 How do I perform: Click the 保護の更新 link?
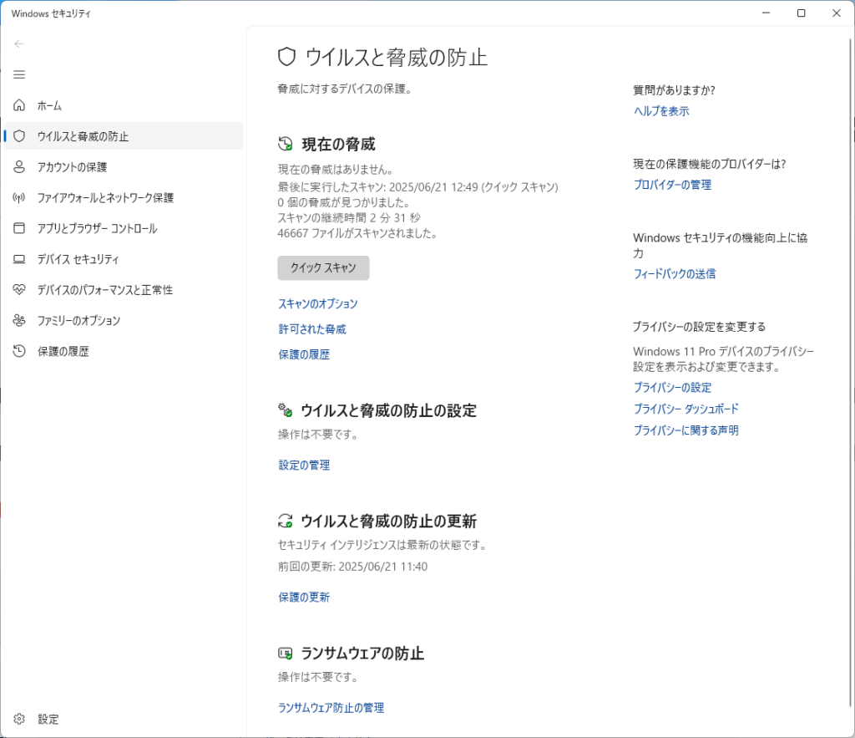pyautogui.click(x=304, y=598)
